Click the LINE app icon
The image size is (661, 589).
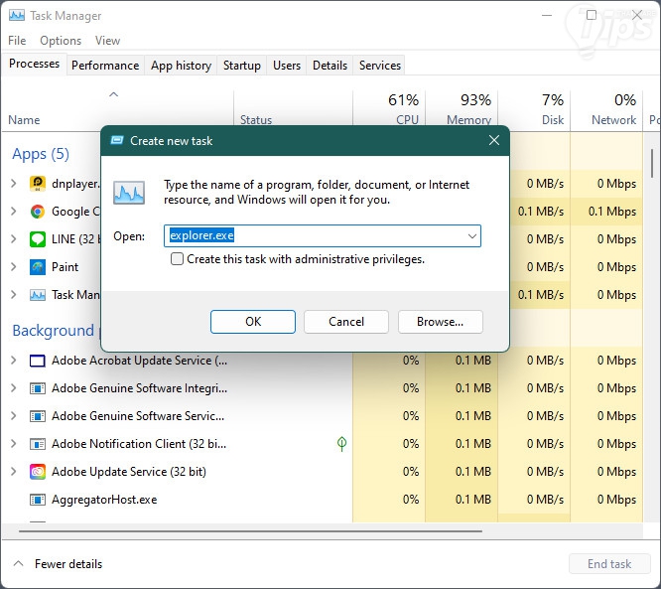(x=38, y=239)
